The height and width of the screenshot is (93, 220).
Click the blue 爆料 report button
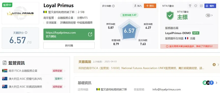(x=210, y=6)
